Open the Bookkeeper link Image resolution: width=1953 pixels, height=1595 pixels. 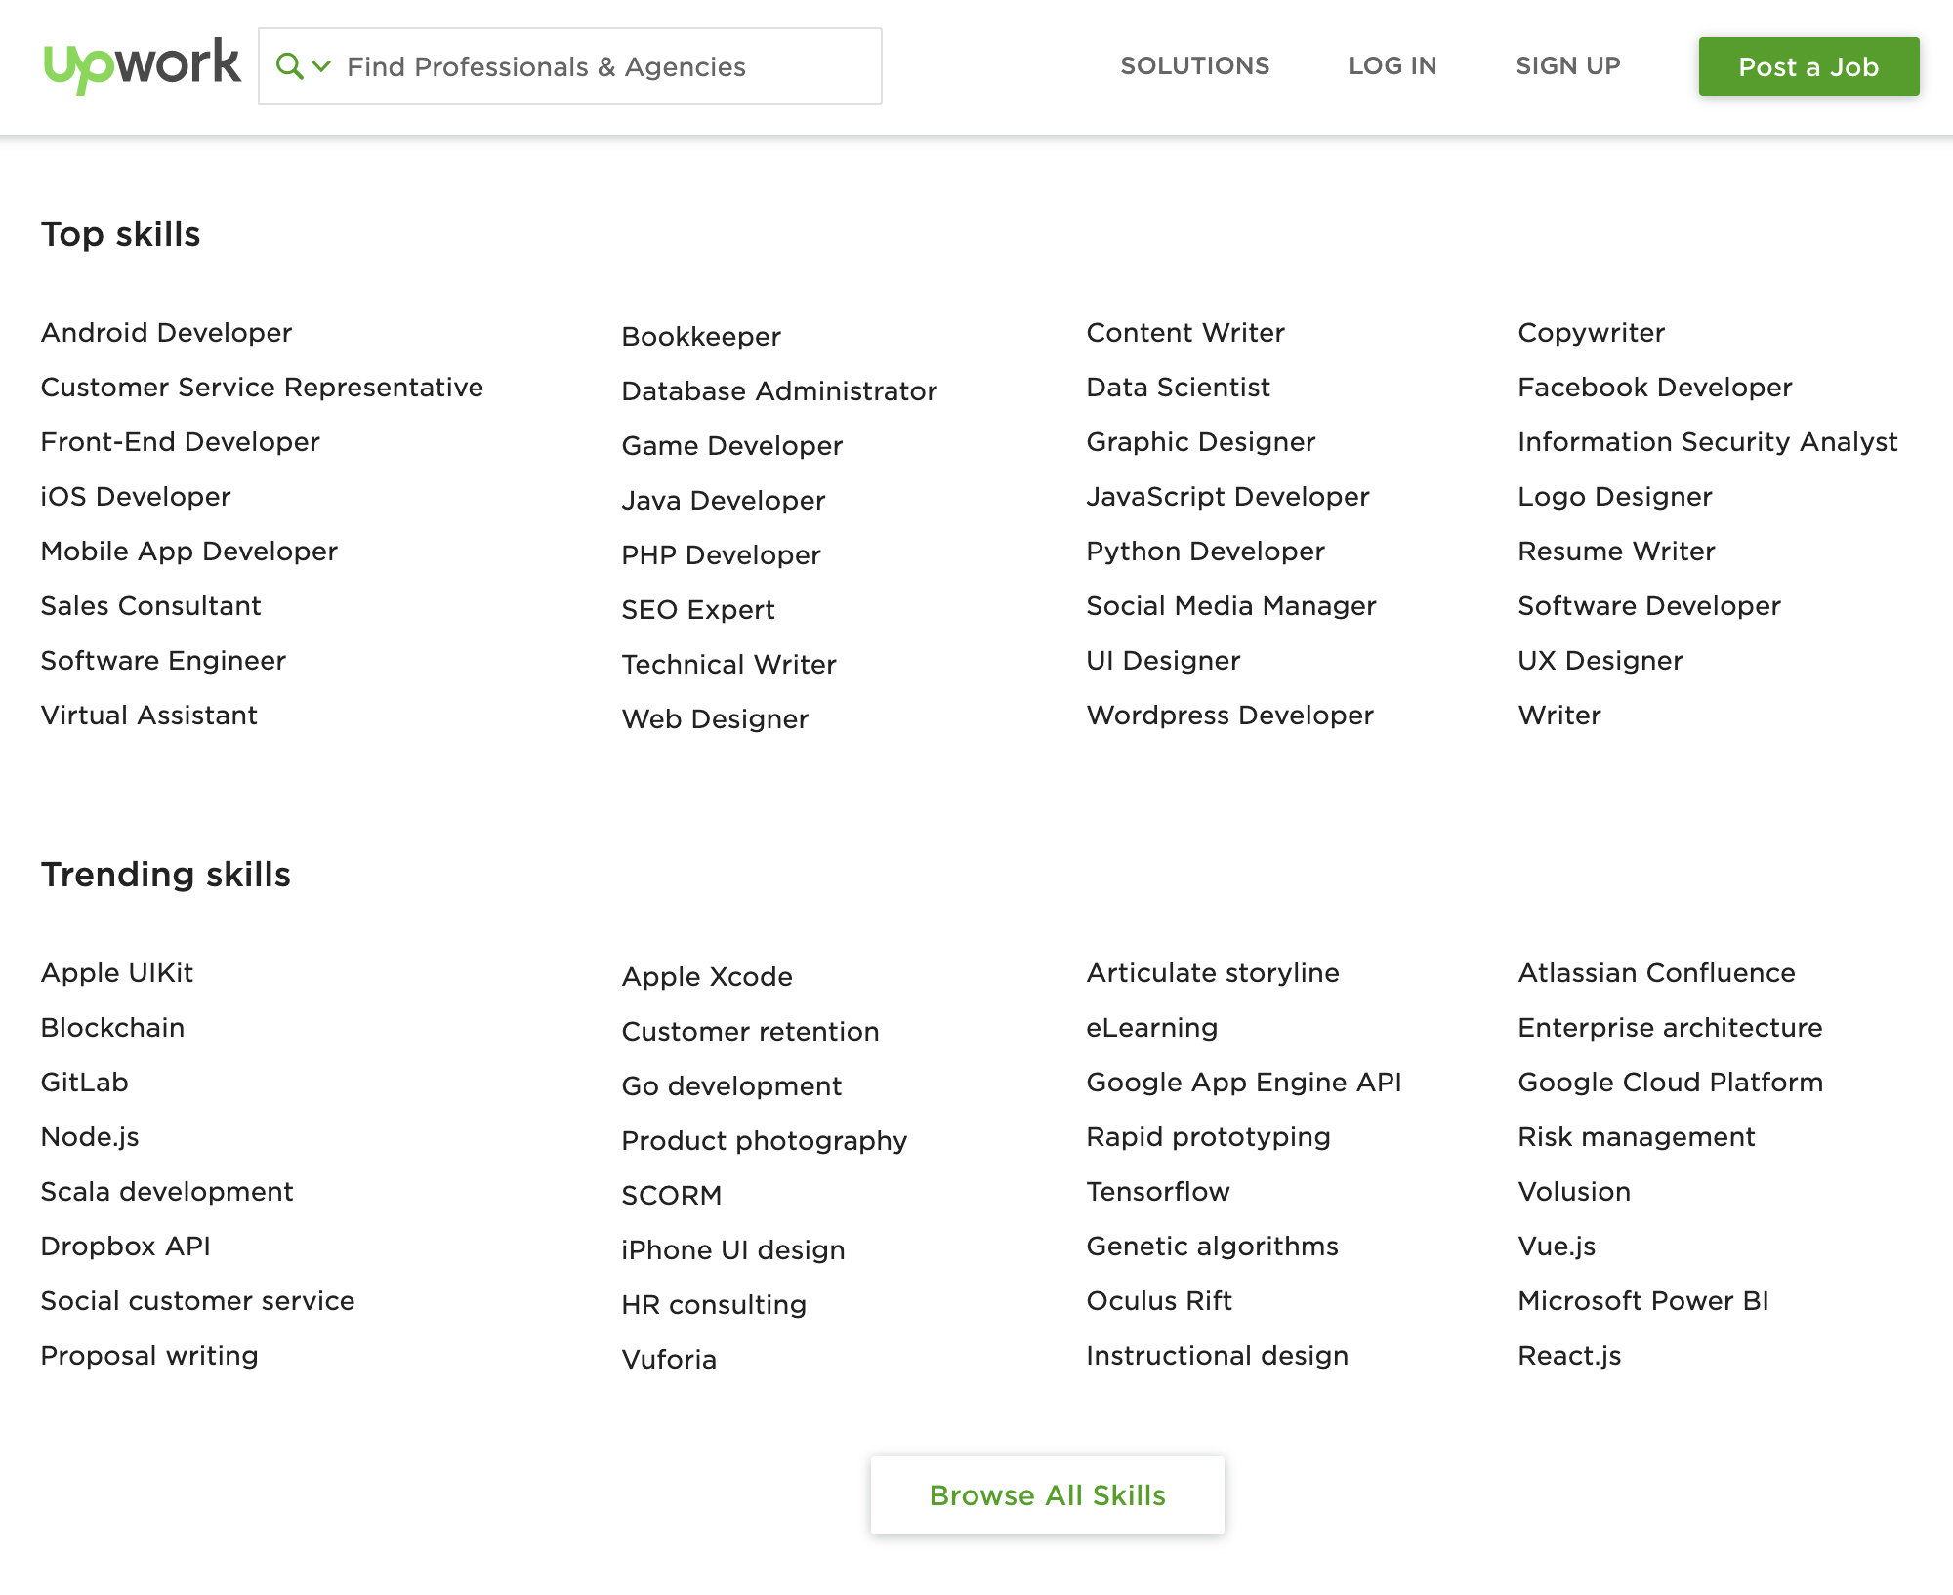click(701, 337)
